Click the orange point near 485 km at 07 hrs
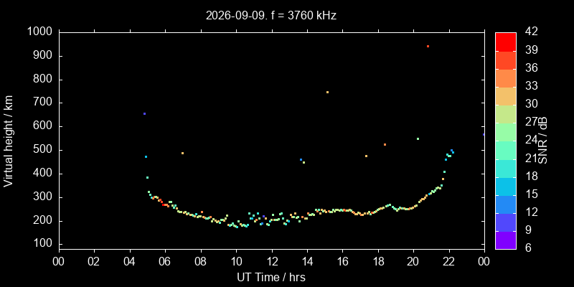 [x=183, y=154]
